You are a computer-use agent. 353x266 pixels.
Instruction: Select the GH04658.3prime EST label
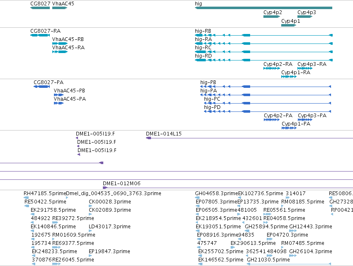(x=217, y=193)
